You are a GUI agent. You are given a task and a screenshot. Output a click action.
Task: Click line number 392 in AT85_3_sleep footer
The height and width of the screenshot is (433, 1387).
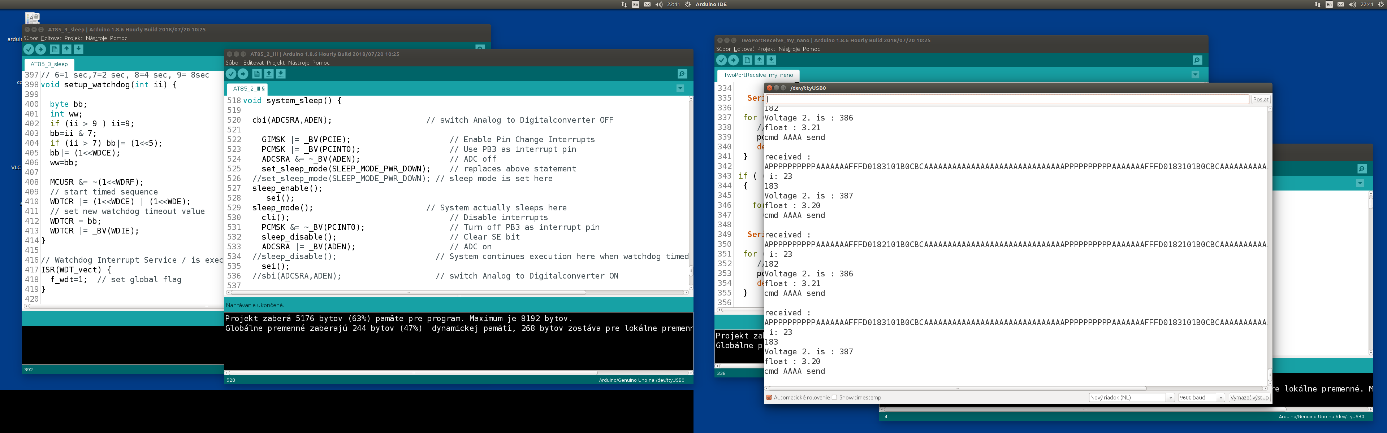click(29, 369)
